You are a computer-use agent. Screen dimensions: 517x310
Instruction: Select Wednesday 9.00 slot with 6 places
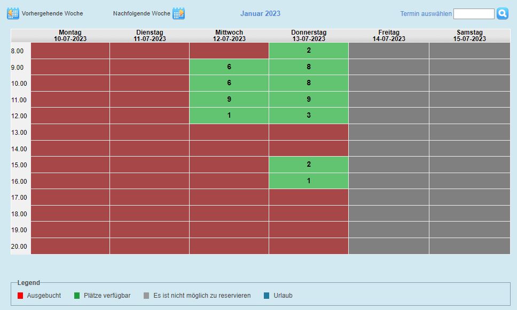pos(229,67)
